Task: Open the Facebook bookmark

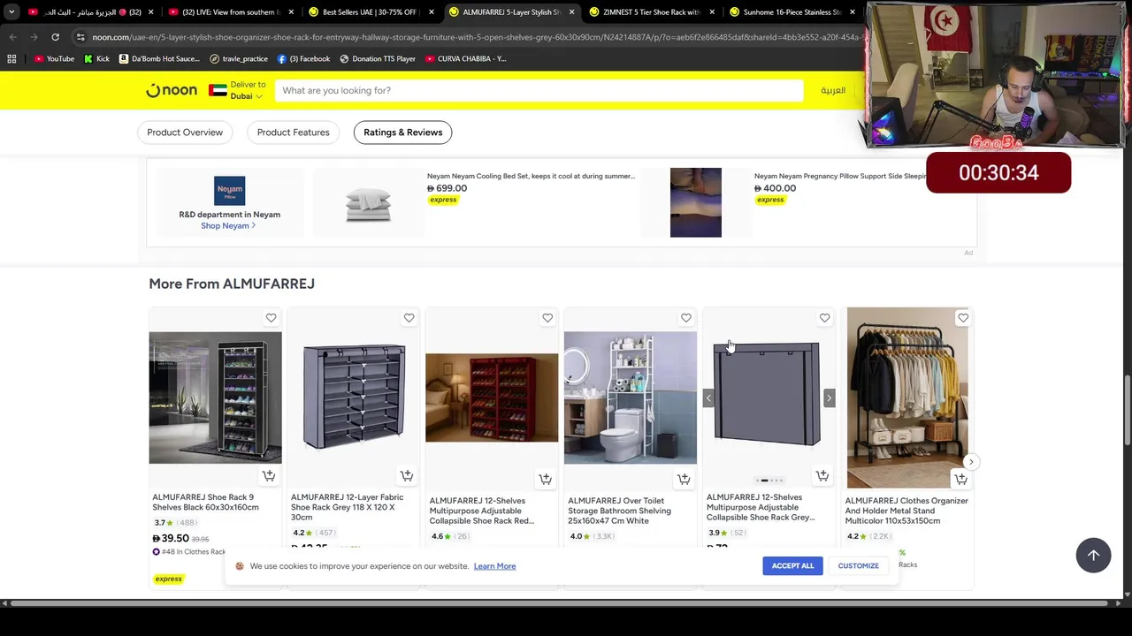Action: (303, 58)
